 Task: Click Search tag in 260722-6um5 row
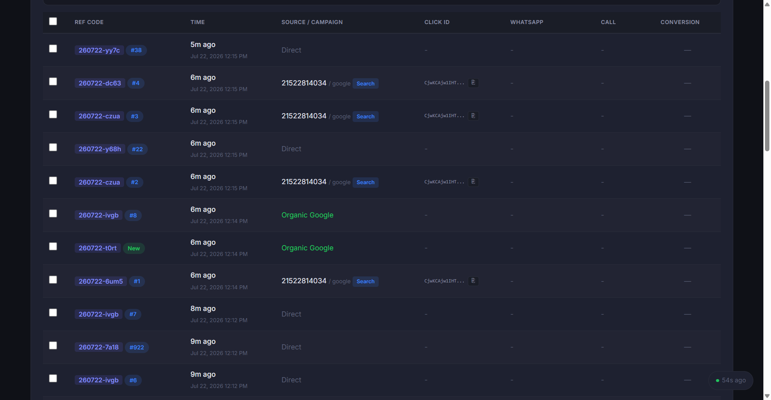click(x=365, y=281)
